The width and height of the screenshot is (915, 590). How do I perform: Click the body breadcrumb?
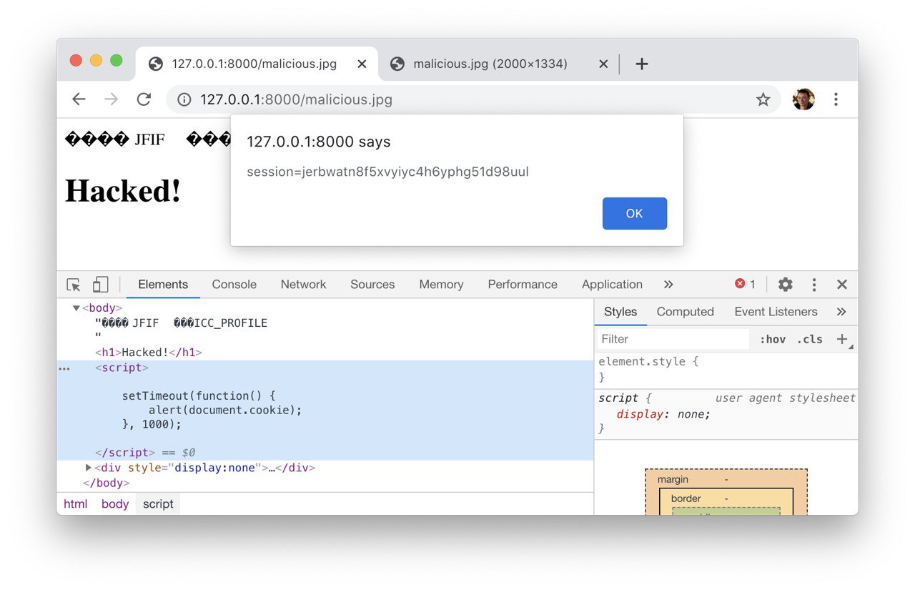[x=115, y=504]
